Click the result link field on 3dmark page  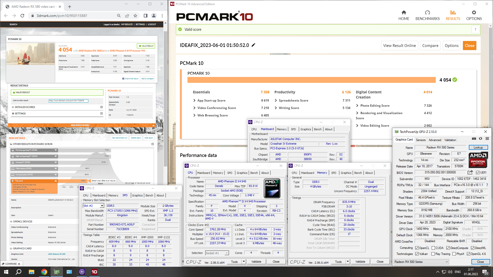(68, 101)
